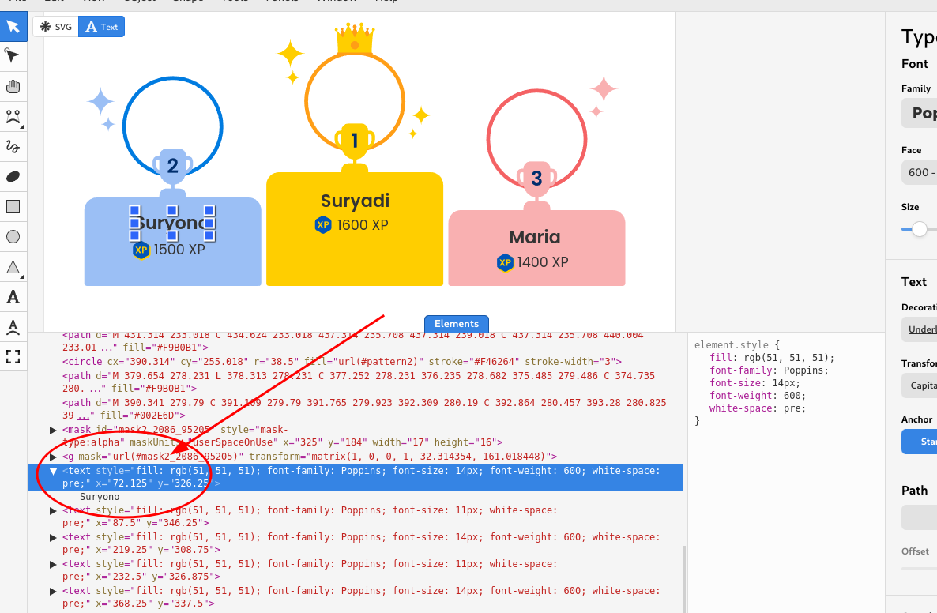The image size is (937, 613).
Task: Pick the freehand pencil drawing tool
Action: coord(13,147)
